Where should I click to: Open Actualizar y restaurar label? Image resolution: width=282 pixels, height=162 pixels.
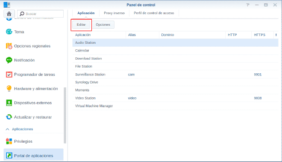point(33,117)
